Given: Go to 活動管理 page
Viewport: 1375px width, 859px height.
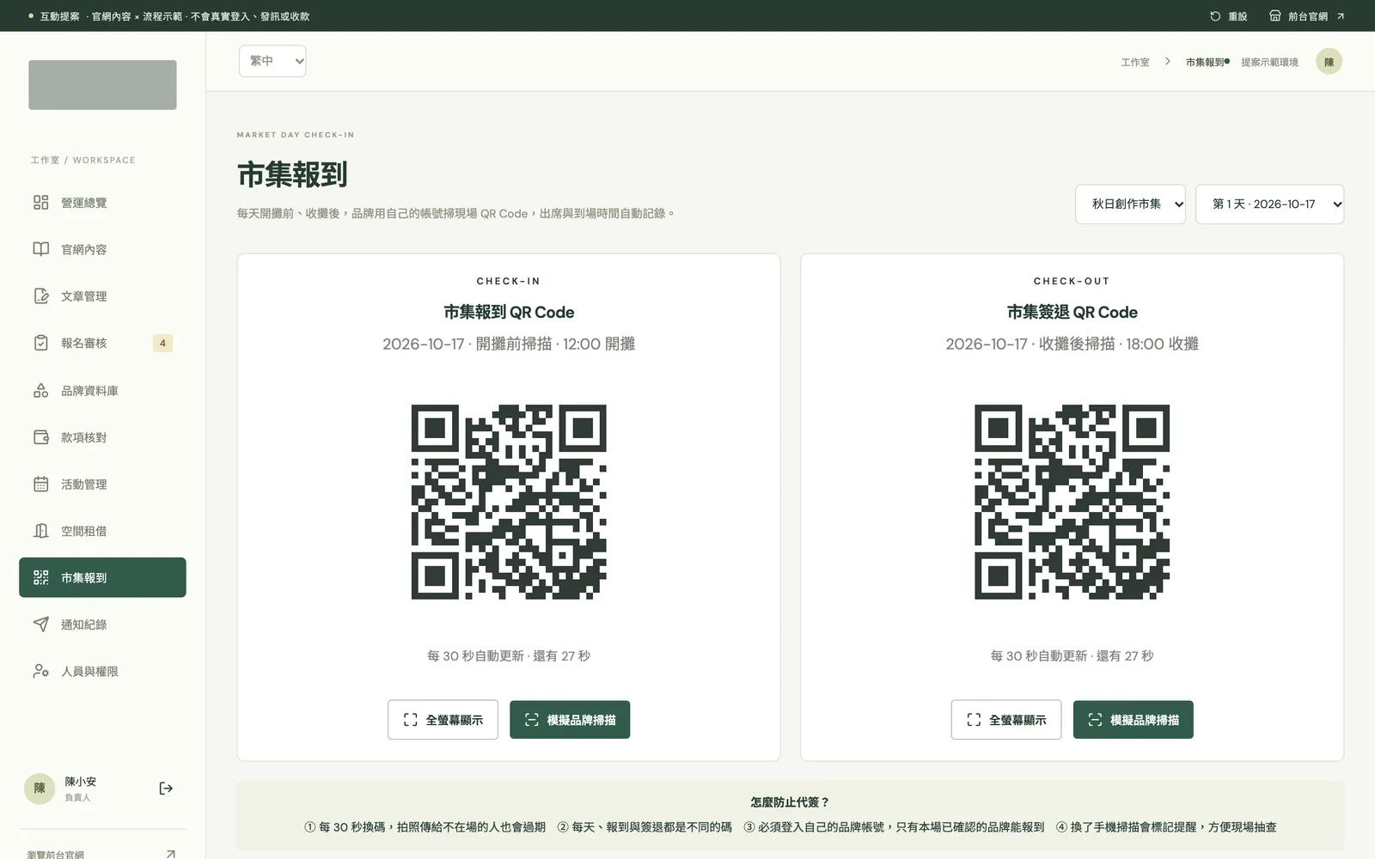Looking at the screenshot, I should click(x=102, y=484).
